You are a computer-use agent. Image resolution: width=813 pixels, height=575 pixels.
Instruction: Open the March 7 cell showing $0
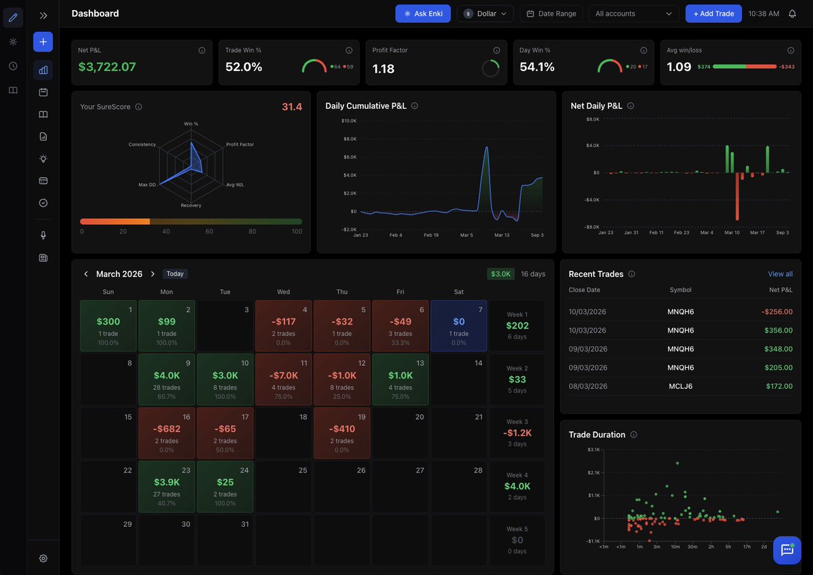pyautogui.click(x=459, y=326)
